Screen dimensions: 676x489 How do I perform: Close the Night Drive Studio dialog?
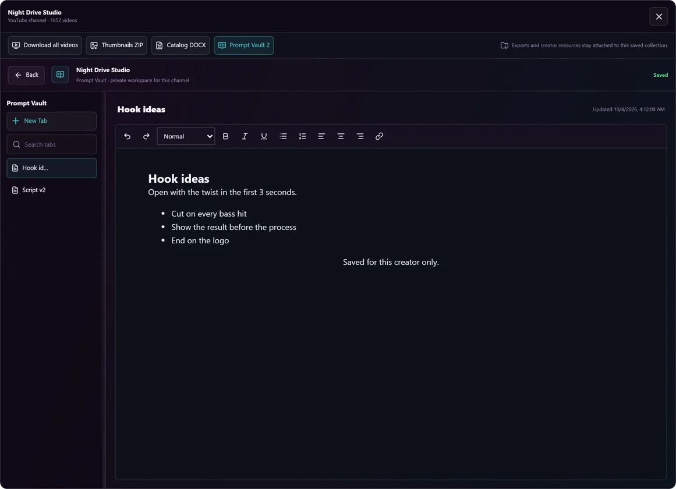pyautogui.click(x=659, y=17)
